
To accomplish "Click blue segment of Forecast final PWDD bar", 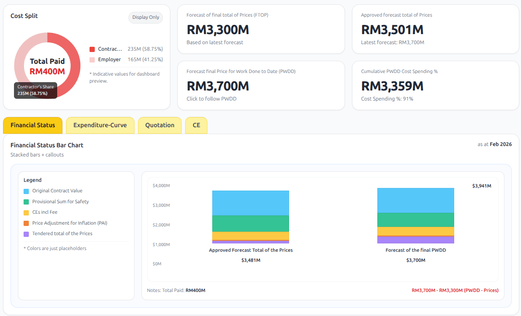I will click(416, 201).
